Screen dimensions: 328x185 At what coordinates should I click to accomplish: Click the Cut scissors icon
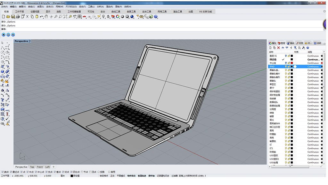[x=27, y=17]
